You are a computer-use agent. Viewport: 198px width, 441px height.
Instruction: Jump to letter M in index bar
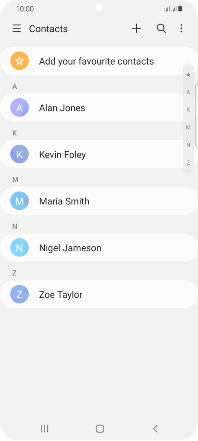(x=188, y=127)
